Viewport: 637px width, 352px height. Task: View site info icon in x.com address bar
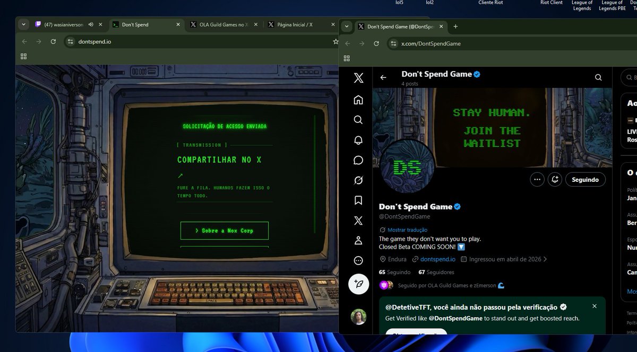[393, 43]
